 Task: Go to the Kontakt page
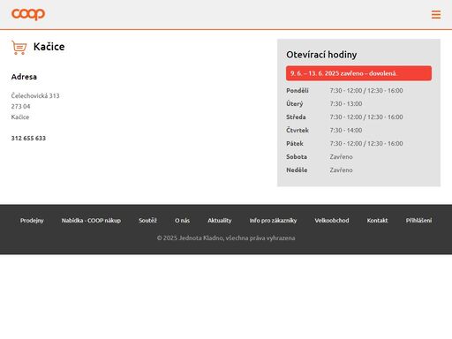pos(377,221)
